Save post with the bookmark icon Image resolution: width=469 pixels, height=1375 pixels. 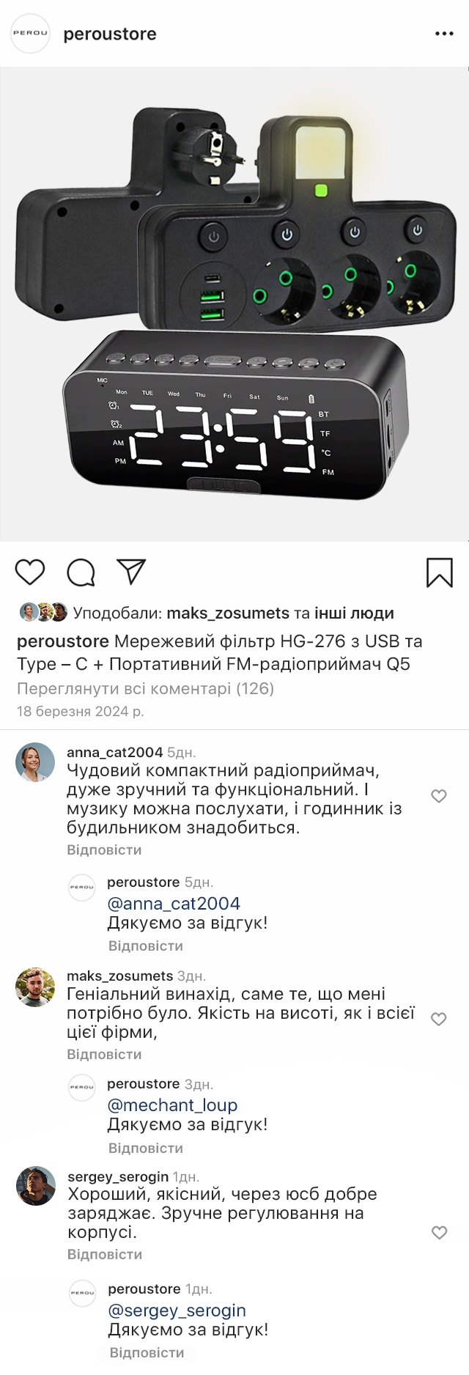(440, 572)
